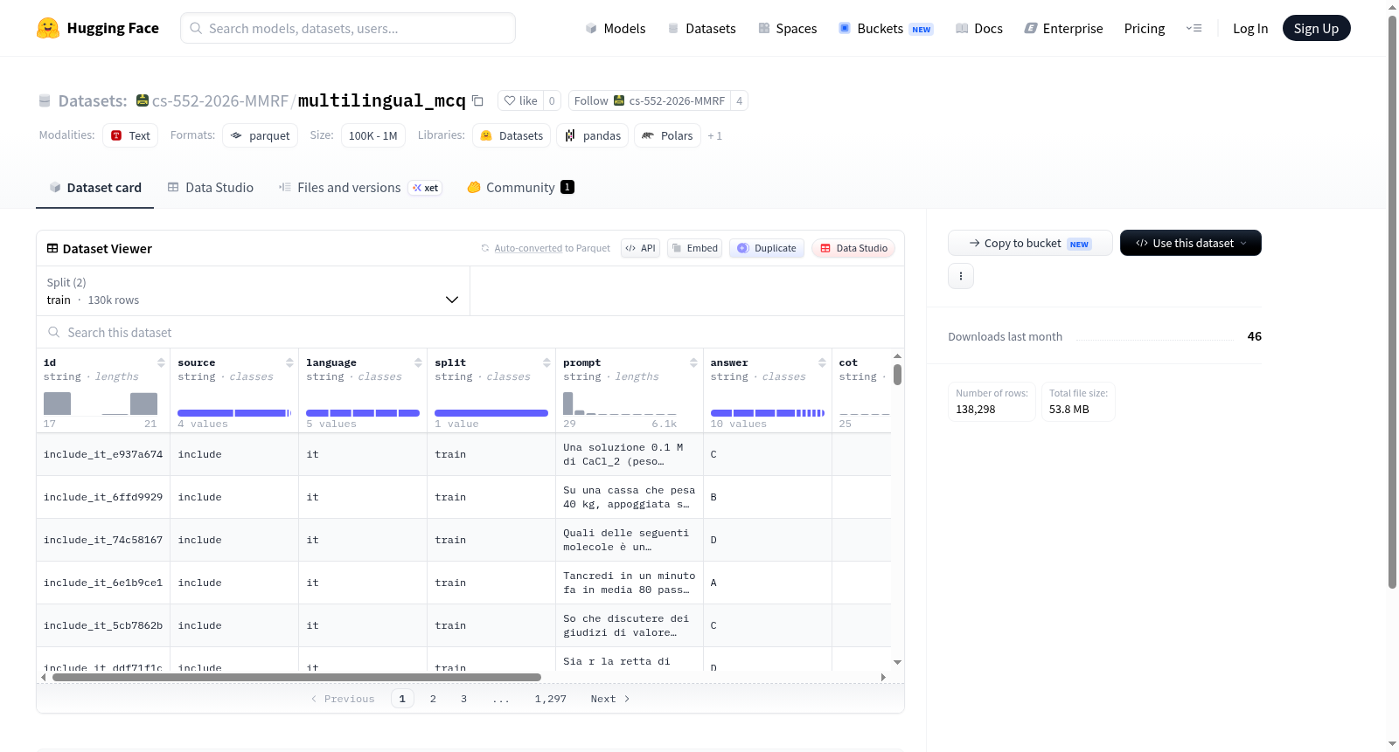Image resolution: width=1399 pixels, height=752 pixels.
Task: Click Next in the table pagination
Action: [609, 699]
